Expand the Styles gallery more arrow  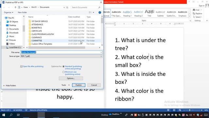[x=189, y=16]
